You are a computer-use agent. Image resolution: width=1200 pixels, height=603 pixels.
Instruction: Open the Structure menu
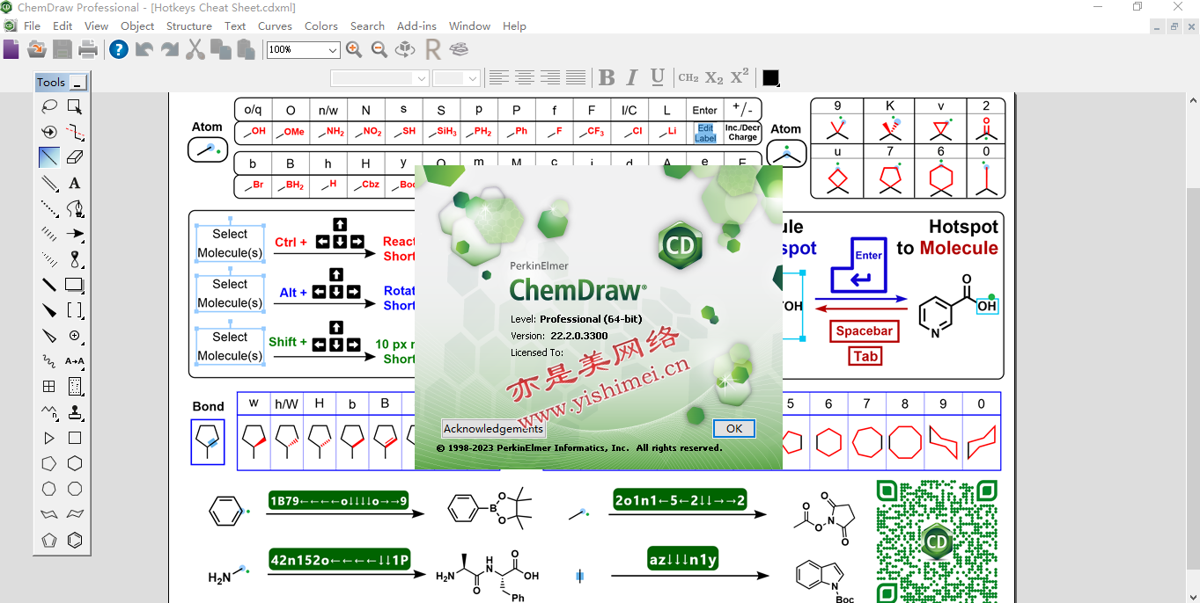[x=188, y=26]
